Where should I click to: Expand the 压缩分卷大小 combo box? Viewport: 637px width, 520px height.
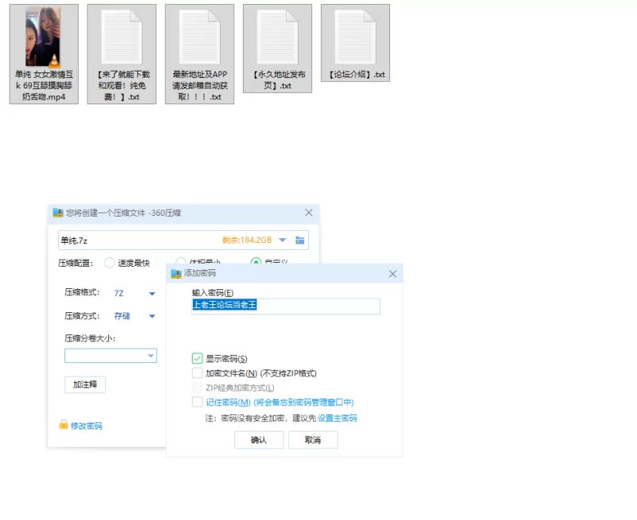[x=150, y=356]
